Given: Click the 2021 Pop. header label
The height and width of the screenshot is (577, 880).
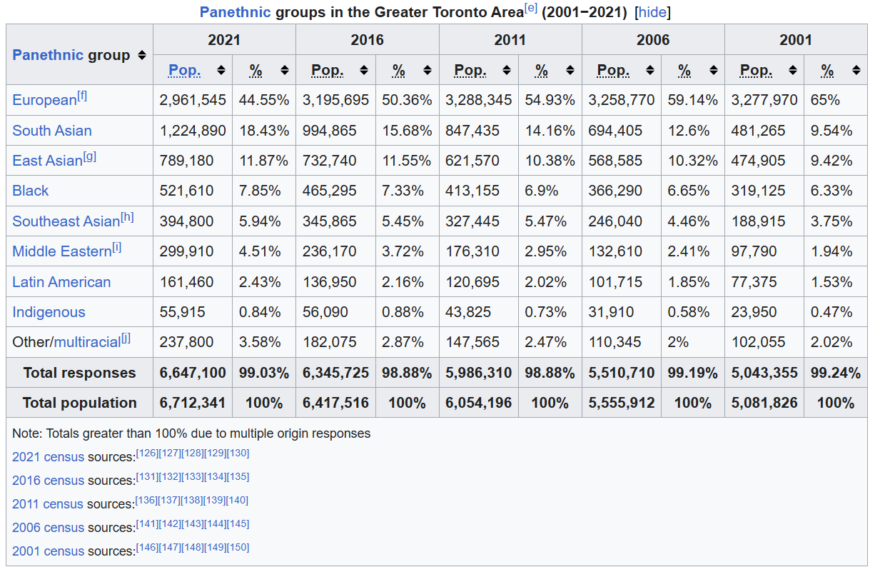Looking at the screenshot, I should coord(184,70).
